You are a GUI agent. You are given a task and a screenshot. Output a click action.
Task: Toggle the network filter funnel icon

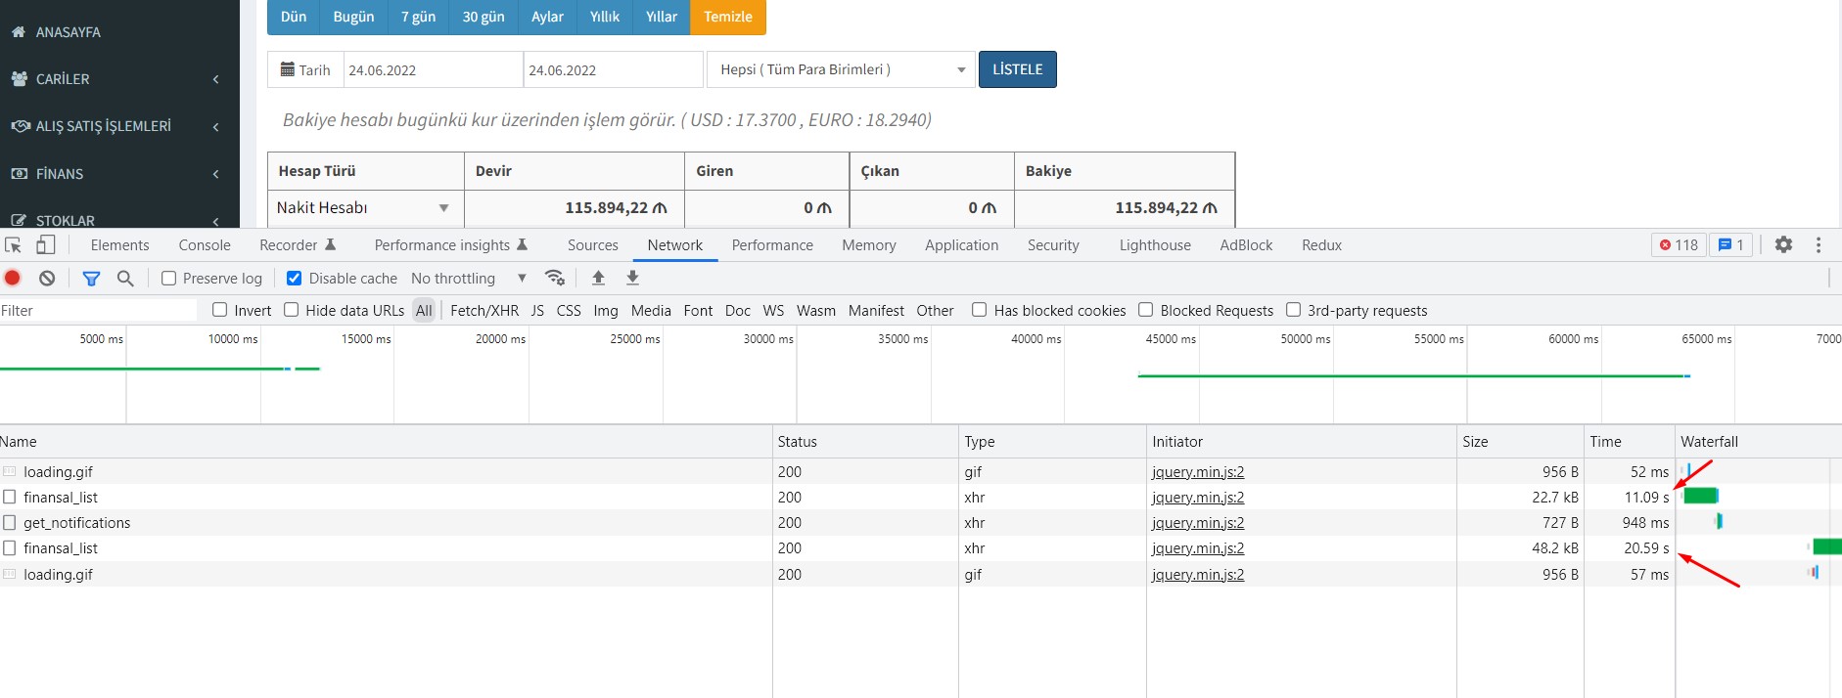click(x=91, y=279)
